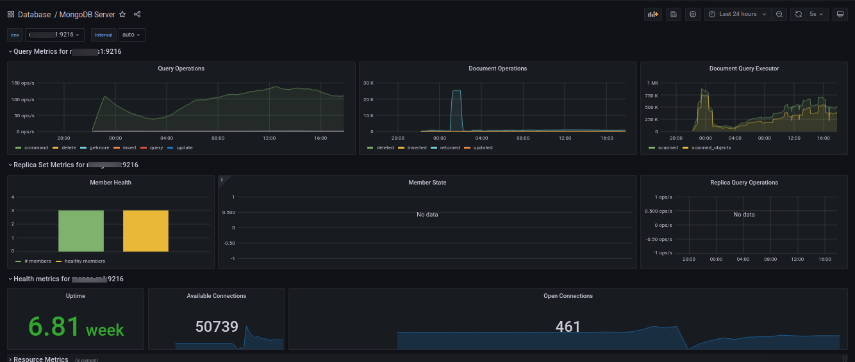This screenshot has height=362, width=855.
Task: Refresh the dashboard now
Action: [799, 14]
